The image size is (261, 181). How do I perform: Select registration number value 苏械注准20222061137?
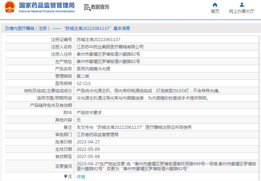coord(98,40)
